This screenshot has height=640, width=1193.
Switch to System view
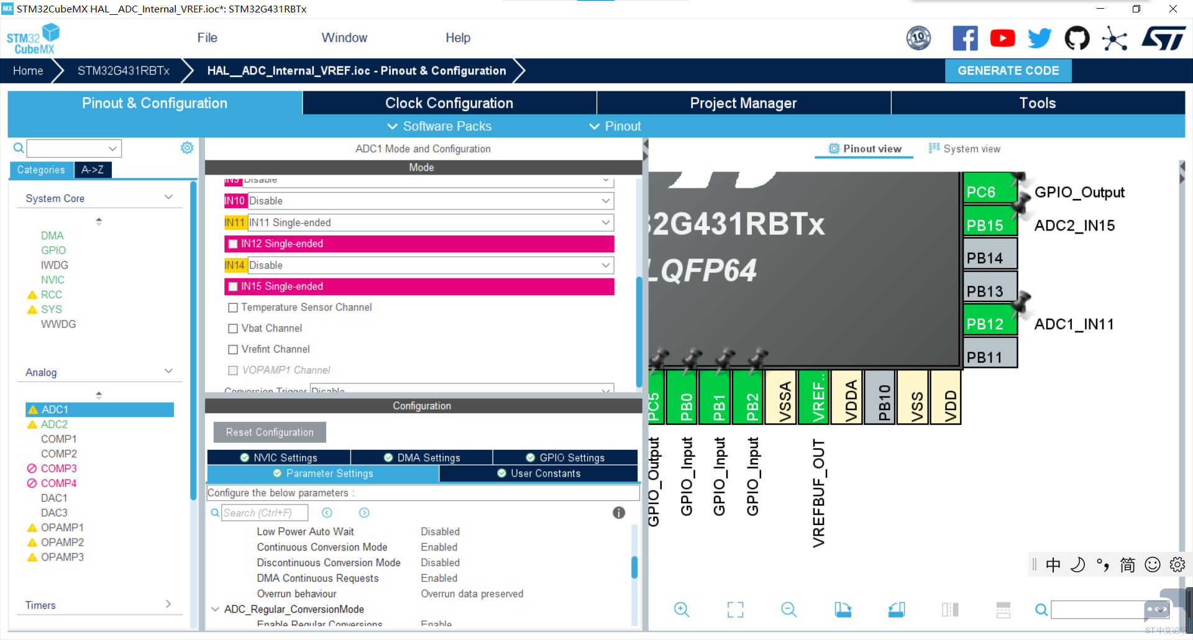tap(964, 149)
